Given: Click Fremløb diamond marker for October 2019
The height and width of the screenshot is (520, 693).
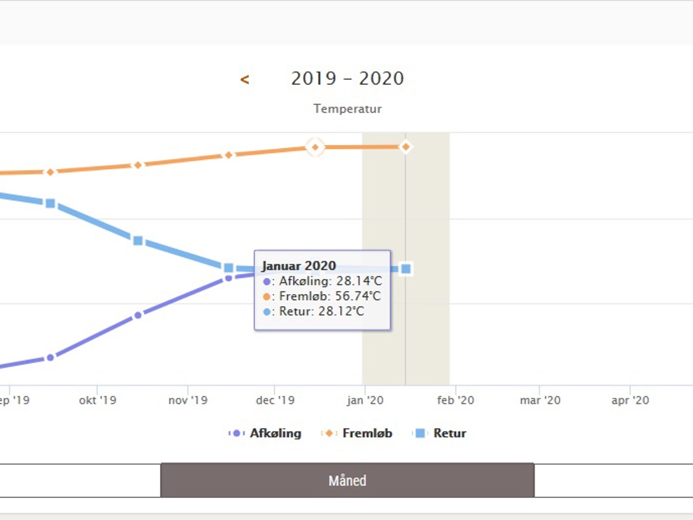Looking at the screenshot, I should pos(138,165).
